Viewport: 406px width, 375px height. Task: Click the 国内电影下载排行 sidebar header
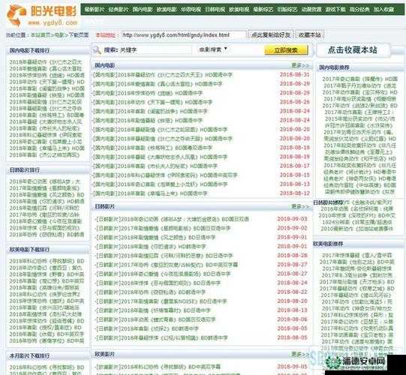(29, 50)
